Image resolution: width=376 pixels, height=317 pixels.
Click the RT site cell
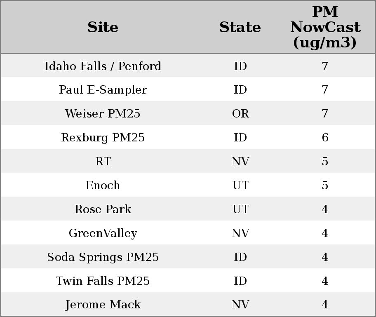click(103, 162)
